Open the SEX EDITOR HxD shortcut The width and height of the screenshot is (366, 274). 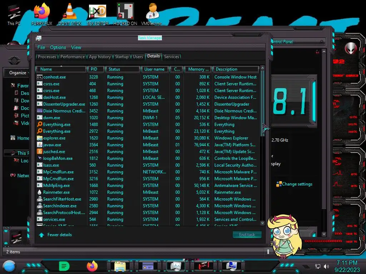pyautogui.click(x=98, y=14)
